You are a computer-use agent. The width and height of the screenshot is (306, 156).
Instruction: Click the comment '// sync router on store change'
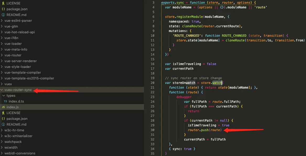(194, 78)
